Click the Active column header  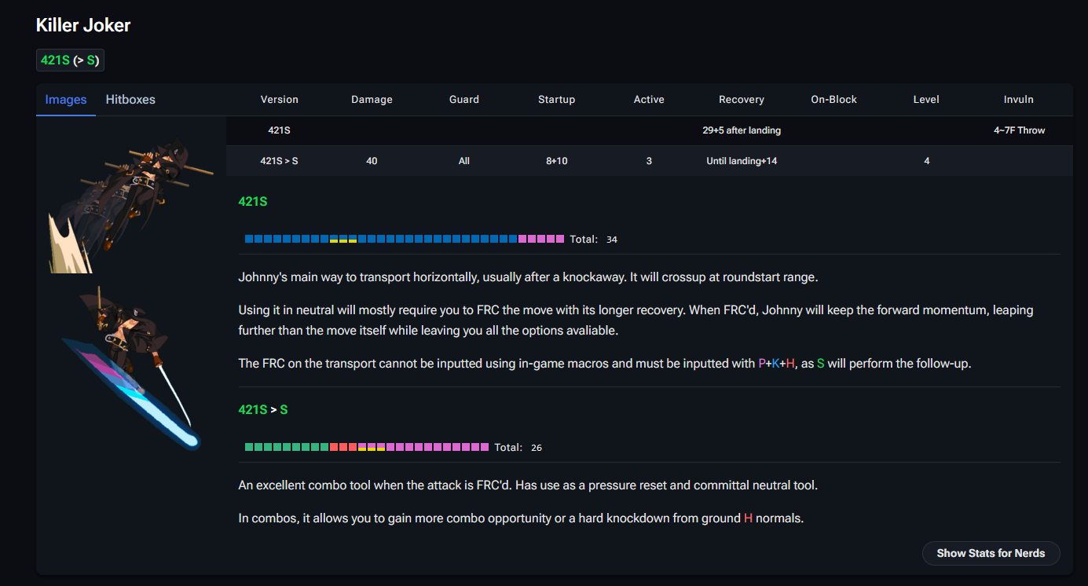click(649, 100)
